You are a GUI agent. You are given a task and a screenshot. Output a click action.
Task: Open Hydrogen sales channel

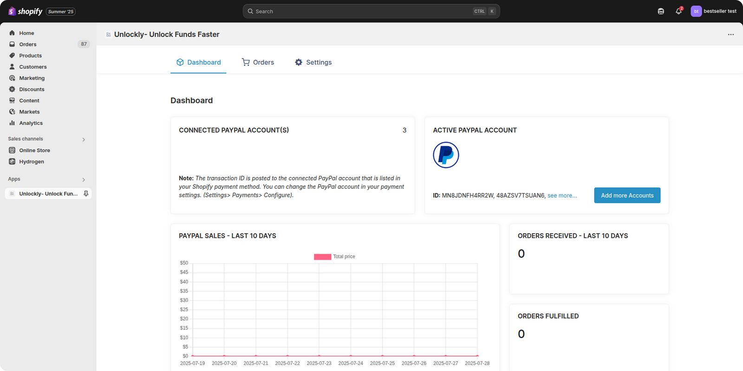[x=32, y=161]
